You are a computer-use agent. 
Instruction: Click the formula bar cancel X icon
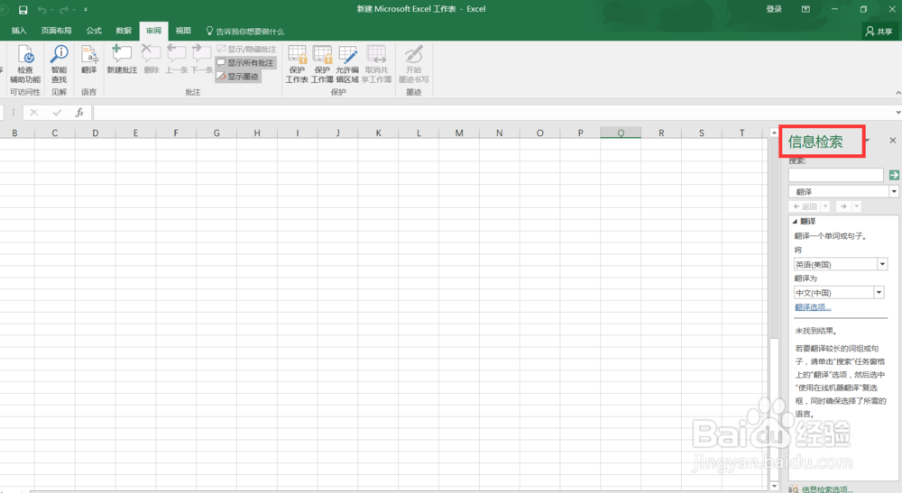click(x=34, y=113)
